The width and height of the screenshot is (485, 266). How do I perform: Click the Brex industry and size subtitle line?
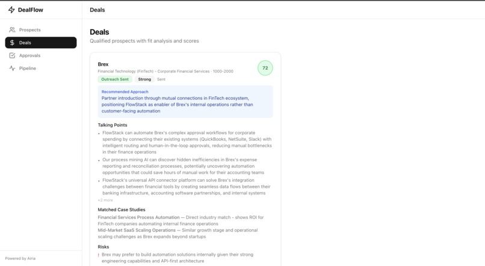(165, 71)
